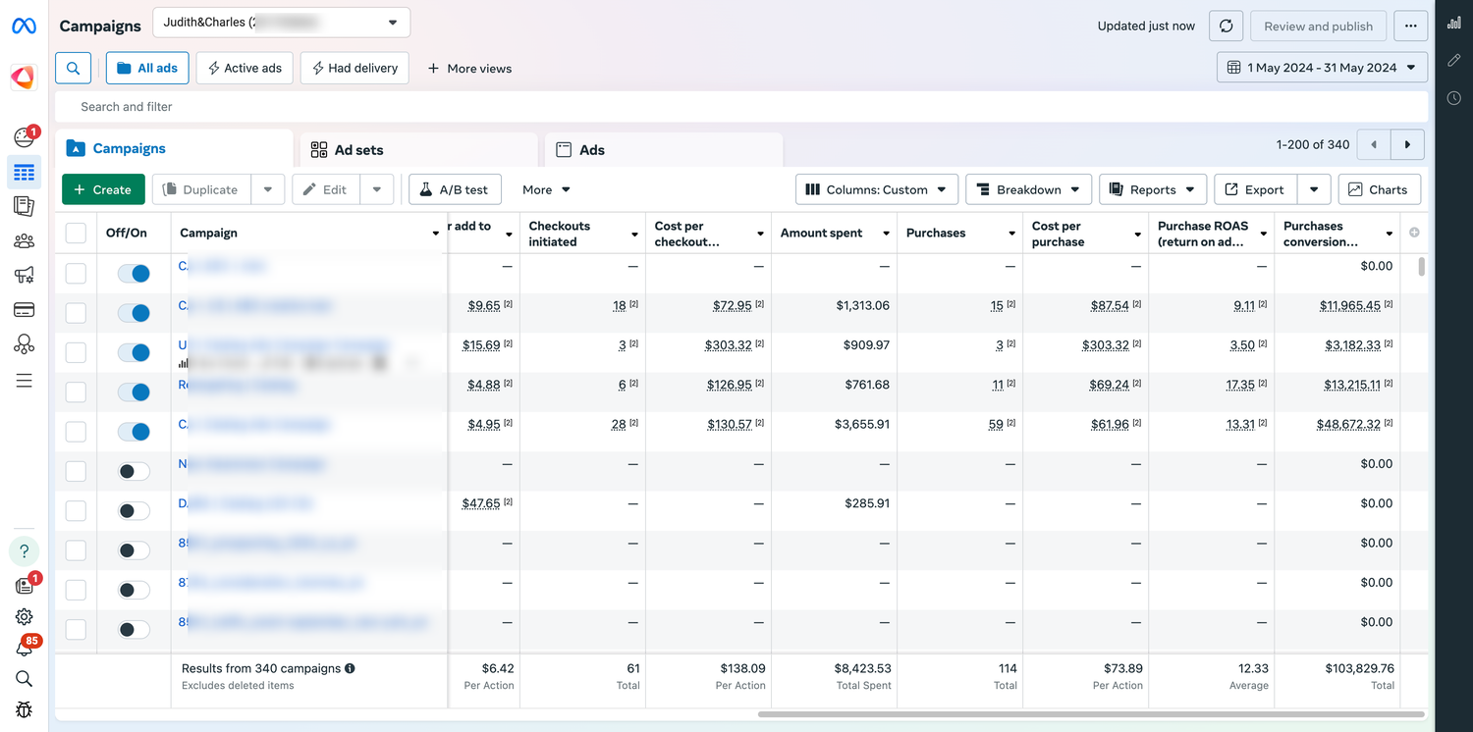Expand Edit options arrow
The image size is (1473, 732).
(377, 189)
